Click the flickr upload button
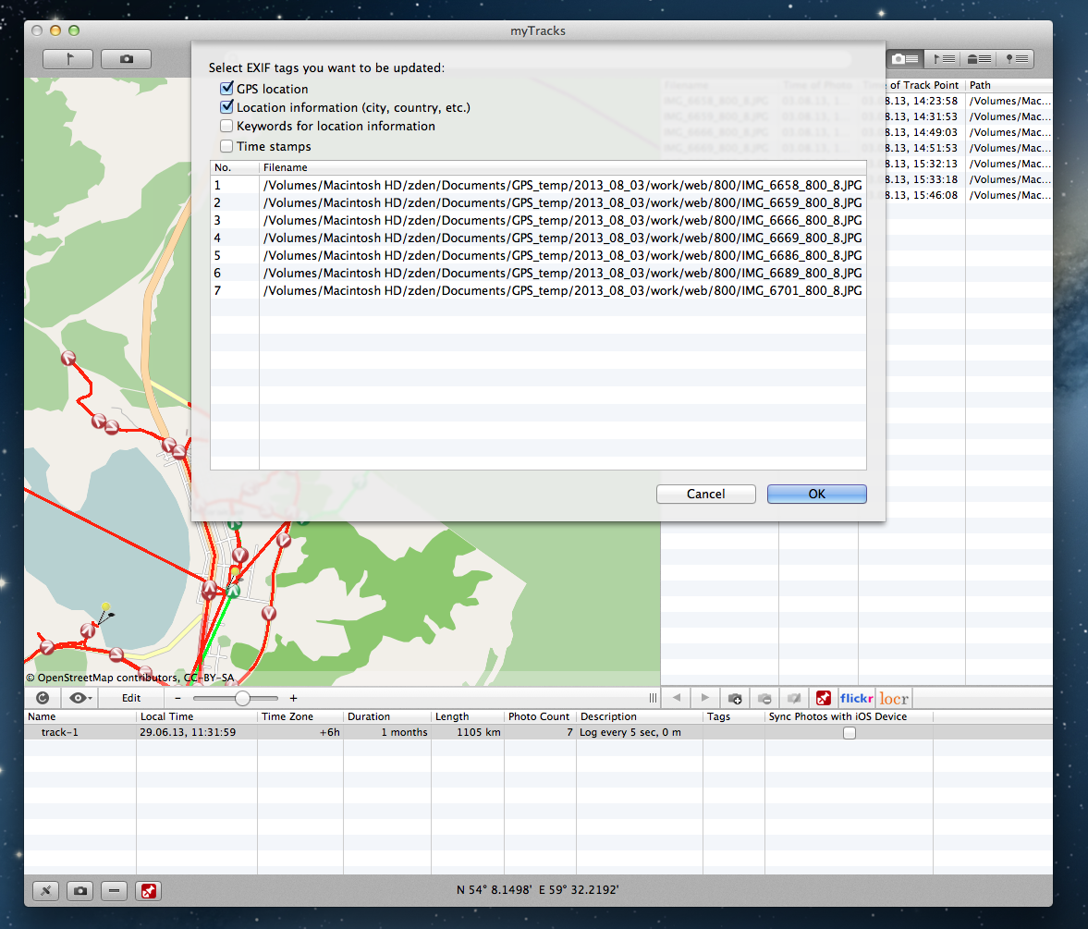 click(856, 699)
